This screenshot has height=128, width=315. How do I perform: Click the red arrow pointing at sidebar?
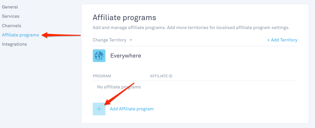61,35
